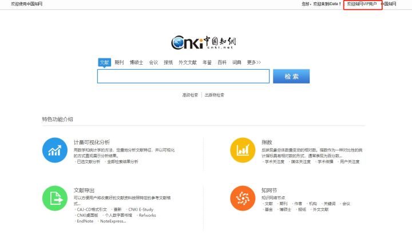Screen dimensions: 412x238
Task: Open the 出版物检索 link
Action: click(x=215, y=95)
